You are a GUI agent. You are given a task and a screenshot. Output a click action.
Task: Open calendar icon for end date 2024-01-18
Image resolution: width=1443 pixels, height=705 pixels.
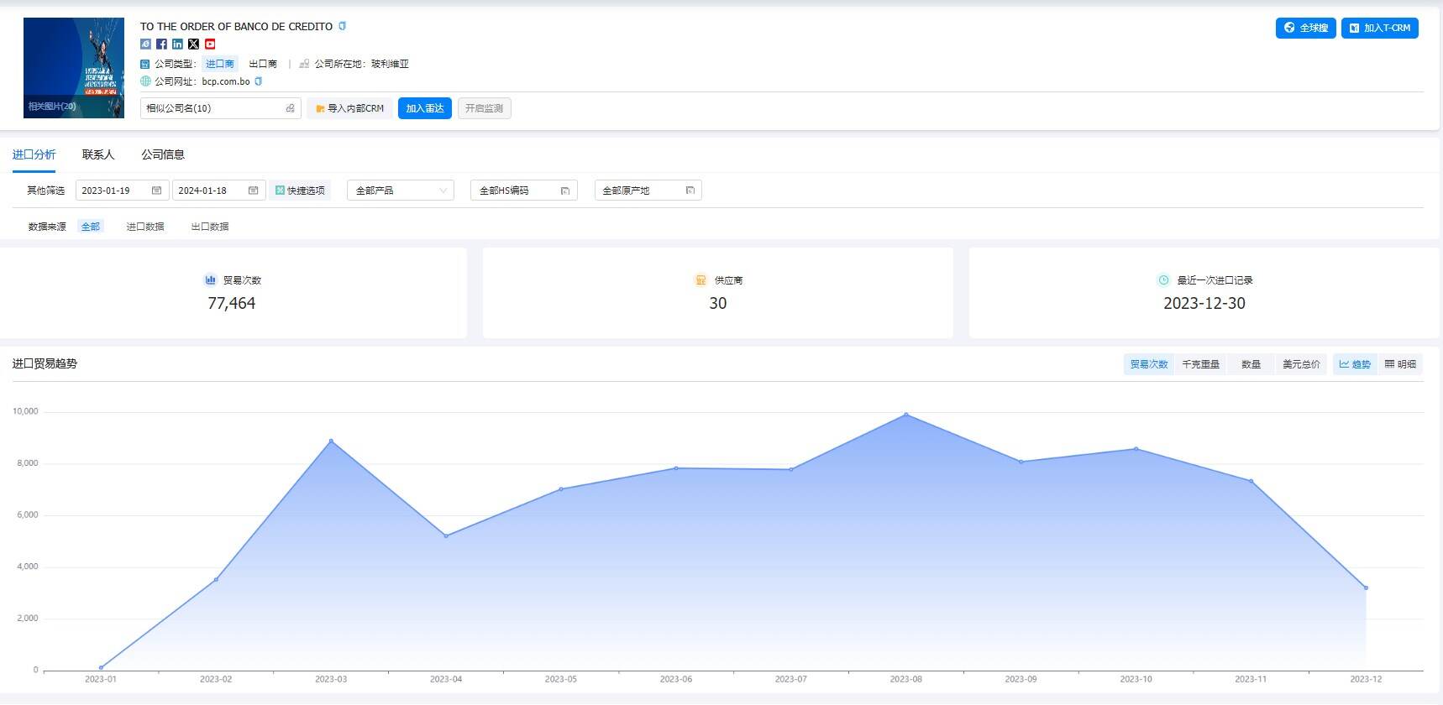[253, 191]
